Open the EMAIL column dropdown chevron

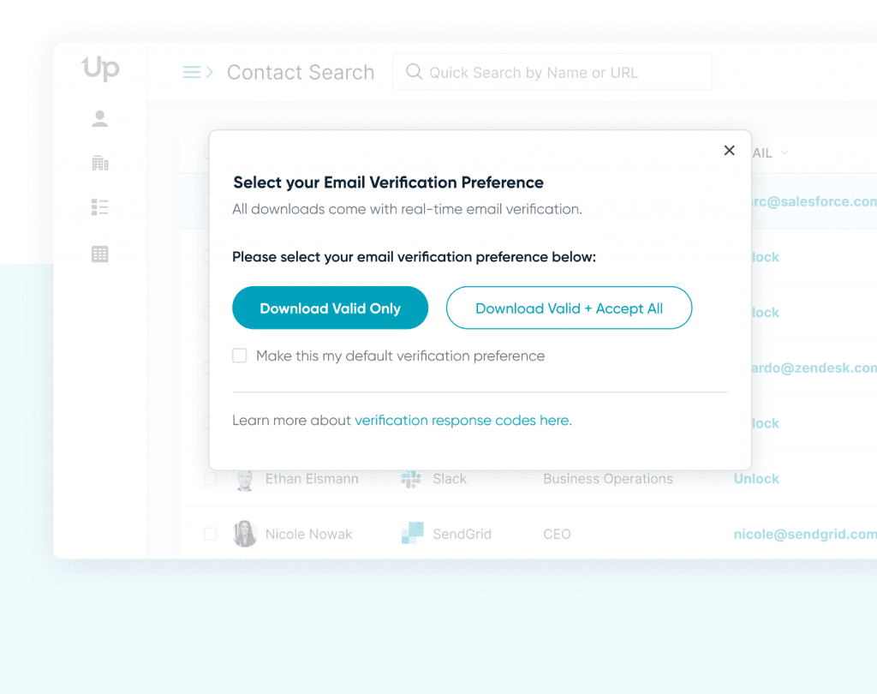(784, 153)
